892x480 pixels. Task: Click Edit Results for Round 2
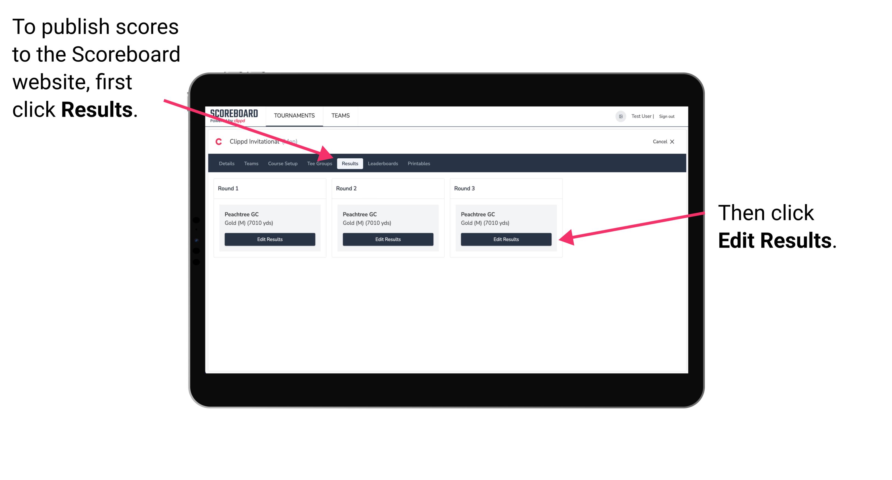[x=388, y=239]
